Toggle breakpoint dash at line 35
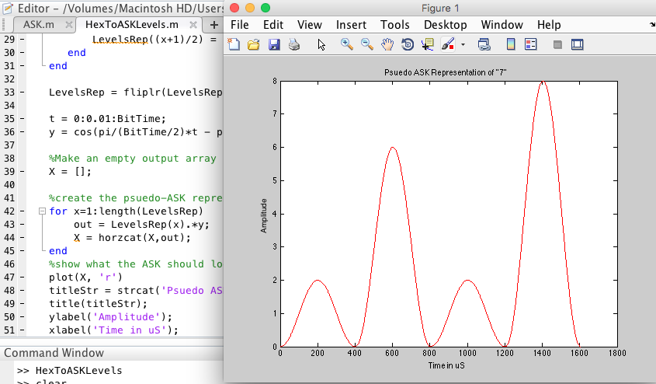This screenshot has width=656, height=384. tap(22, 119)
